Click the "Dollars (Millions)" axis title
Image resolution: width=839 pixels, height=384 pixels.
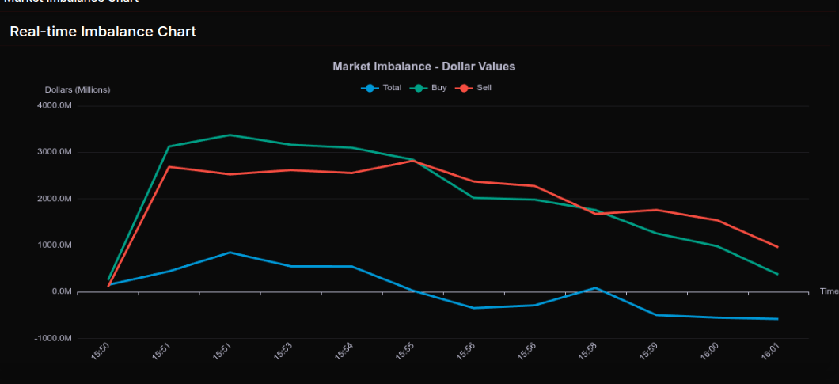pyautogui.click(x=77, y=89)
